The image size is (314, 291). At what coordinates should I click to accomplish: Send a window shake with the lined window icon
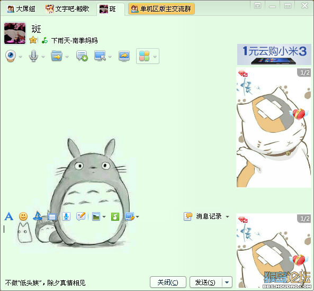52,217
